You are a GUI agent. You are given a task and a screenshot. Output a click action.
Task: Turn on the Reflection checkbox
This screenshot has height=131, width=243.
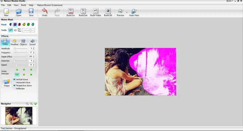pos(14,88)
